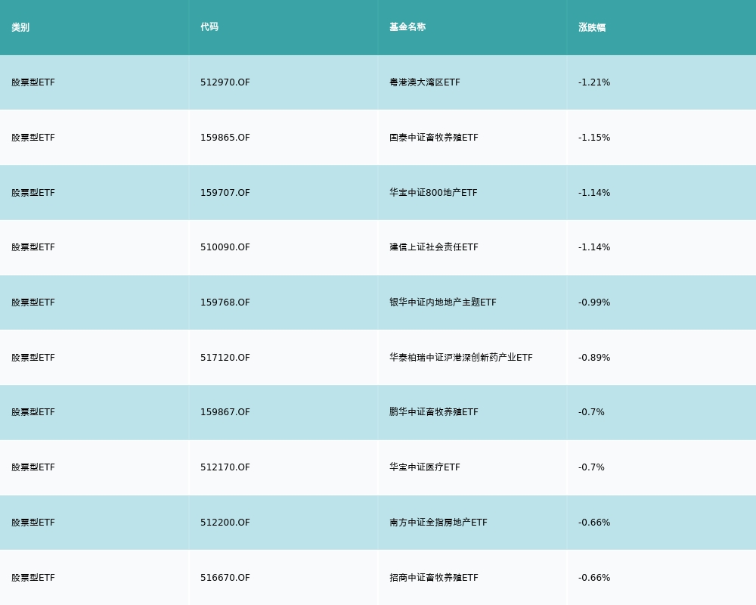This screenshot has width=756, height=605.
Task: Click 股票型ETF in the 516670.OF row
Action: pyautogui.click(x=33, y=578)
